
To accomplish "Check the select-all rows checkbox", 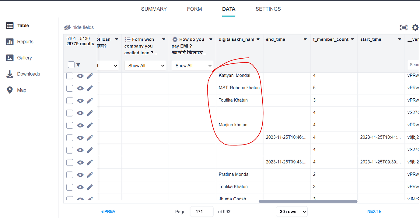I will tap(71, 64).
